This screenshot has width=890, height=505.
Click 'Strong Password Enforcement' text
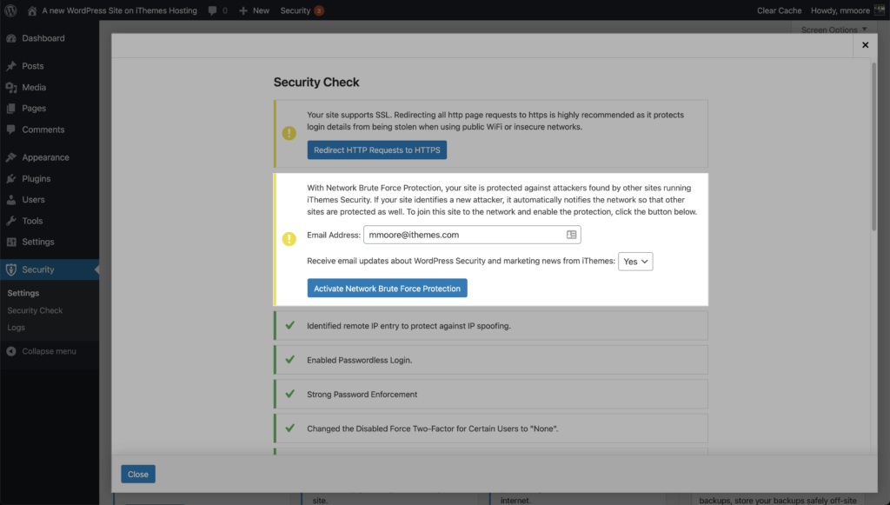362,395
